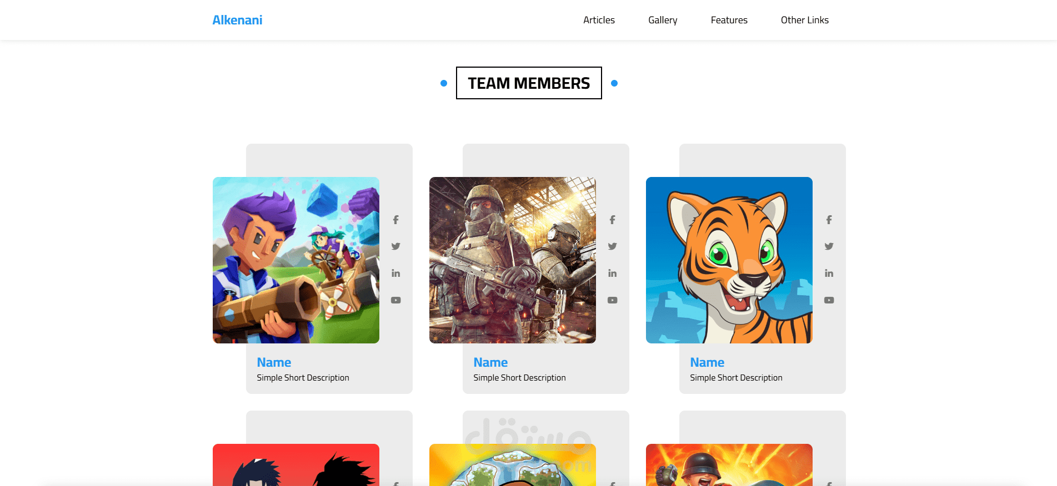Image resolution: width=1057 pixels, height=486 pixels.
Task: Open the Articles menu item
Action: coord(599,20)
